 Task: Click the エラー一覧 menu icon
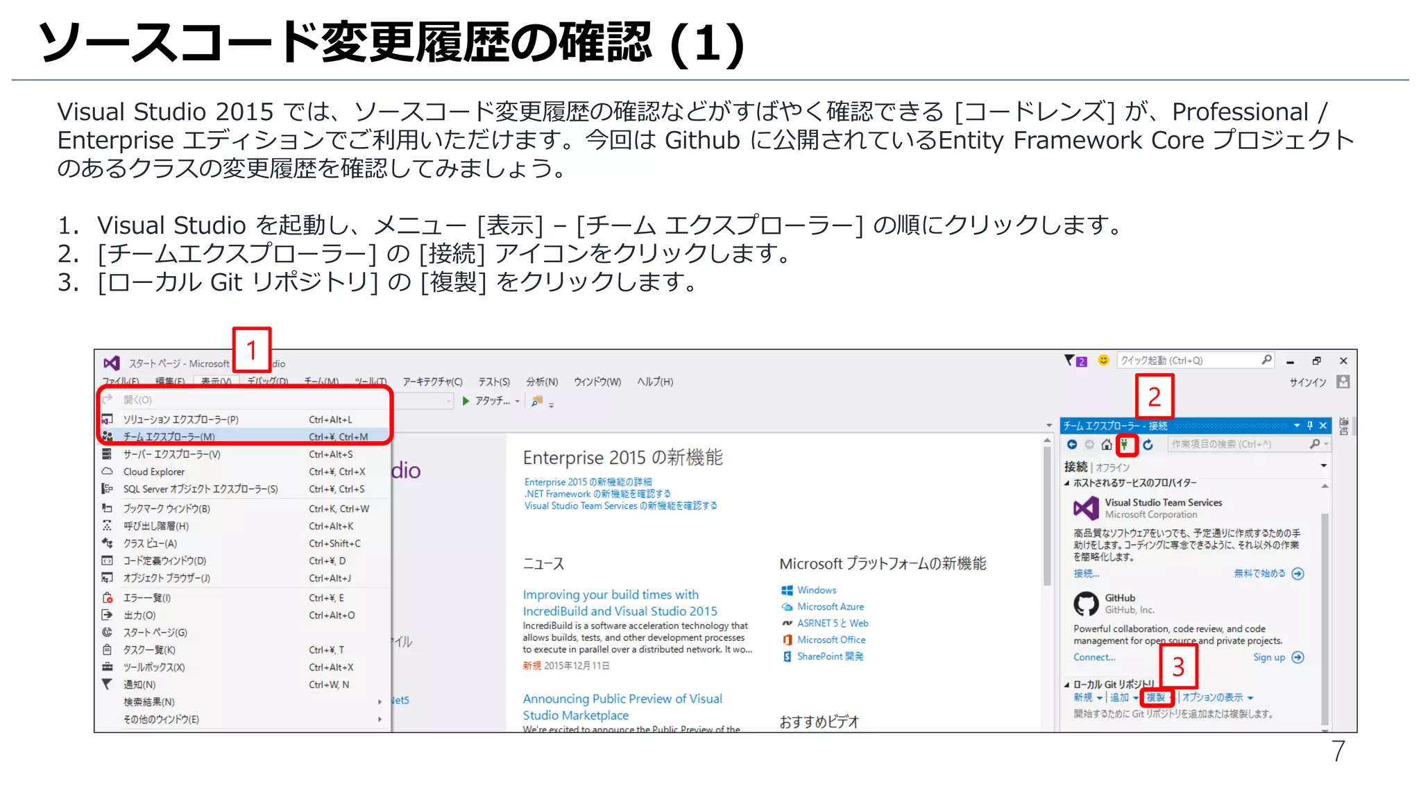pos(108,598)
